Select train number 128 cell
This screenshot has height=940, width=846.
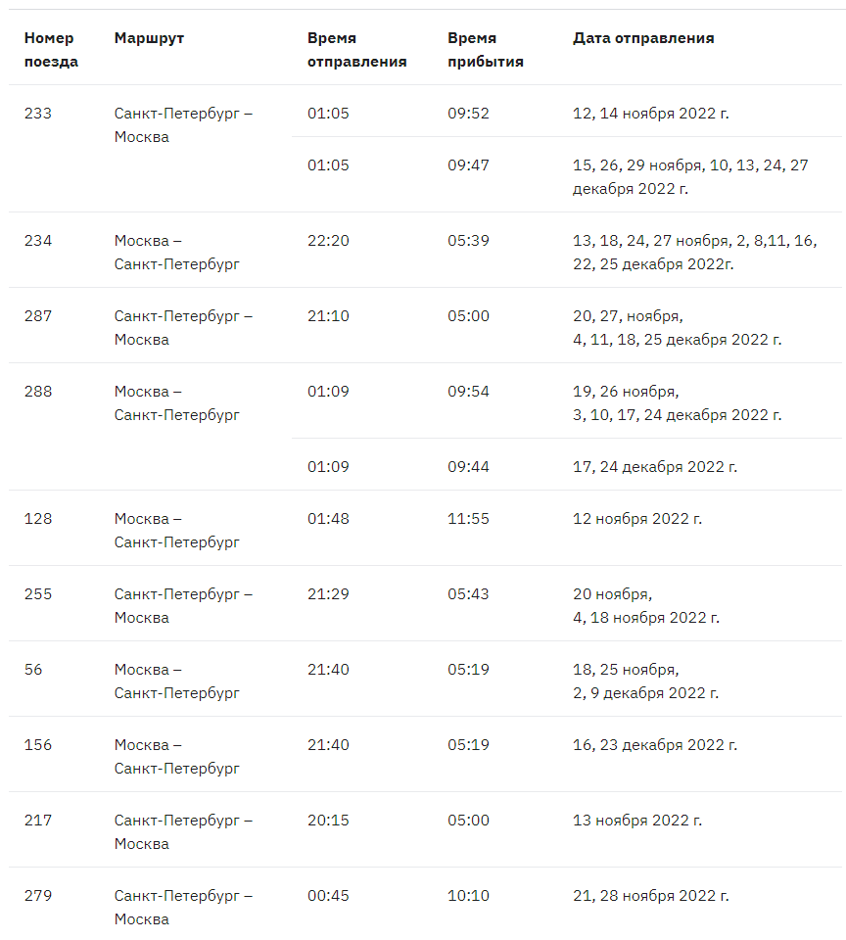38,519
